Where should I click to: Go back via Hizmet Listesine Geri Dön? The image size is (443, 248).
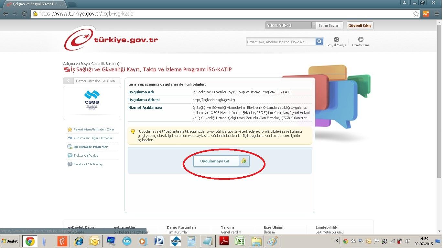click(92, 81)
